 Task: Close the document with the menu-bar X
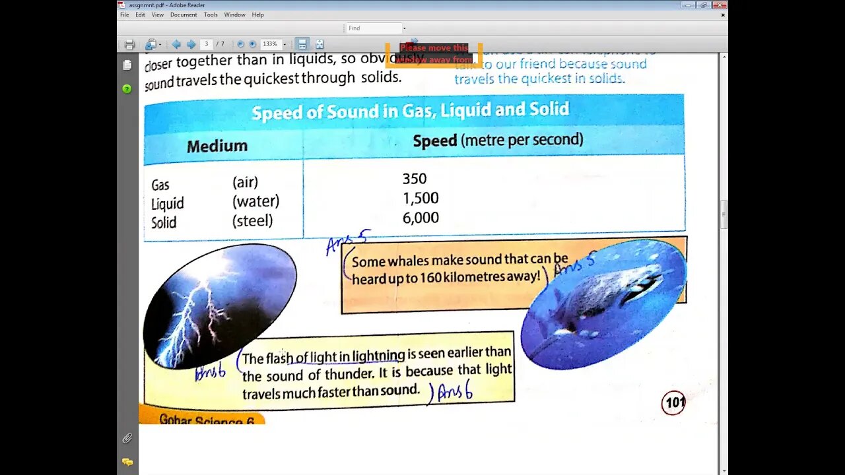coord(723,15)
